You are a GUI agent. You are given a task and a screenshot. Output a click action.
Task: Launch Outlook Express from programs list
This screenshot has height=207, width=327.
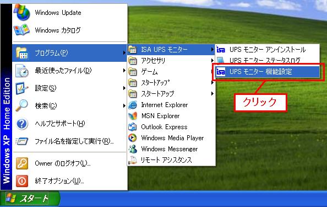click(x=171, y=127)
